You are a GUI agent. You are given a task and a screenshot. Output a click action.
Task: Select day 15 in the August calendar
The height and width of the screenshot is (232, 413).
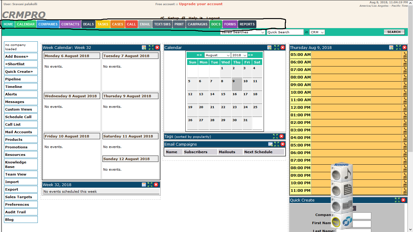pos(225,97)
